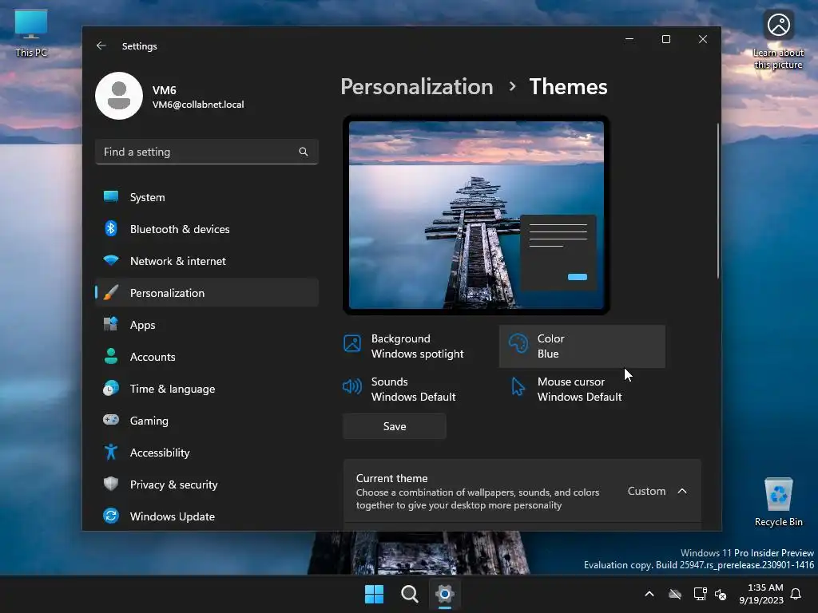Open the Accounts settings category
Viewport: 818px width, 613px height.
207,357
